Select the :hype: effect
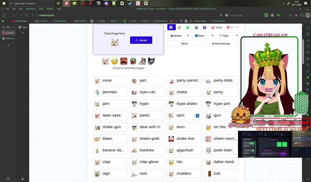The width and height of the screenshot is (311, 182). click(147, 104)
